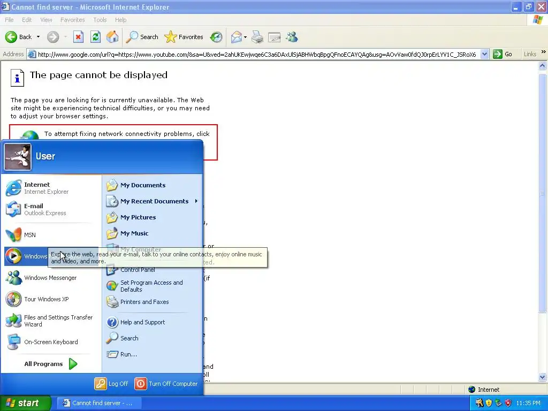
Task: Show browsing History clock icon
Action: coord(216,37)
